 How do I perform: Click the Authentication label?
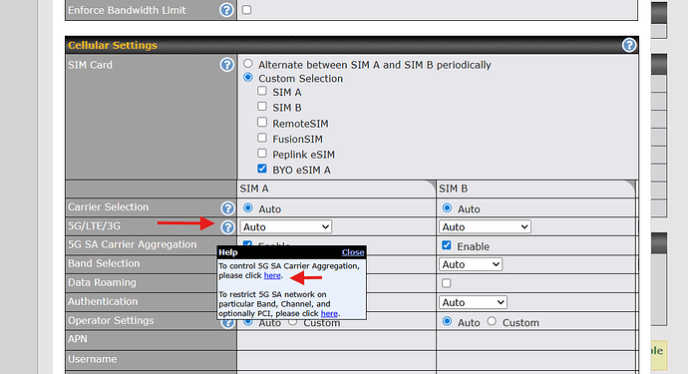[103, 301]
